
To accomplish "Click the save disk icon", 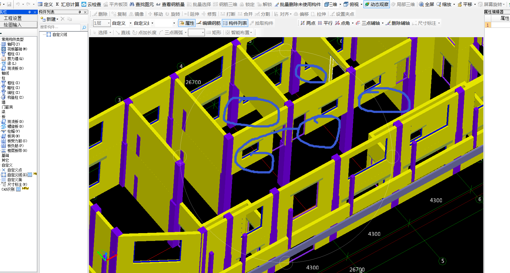I will pyautogui.click(x=9, y=4).
